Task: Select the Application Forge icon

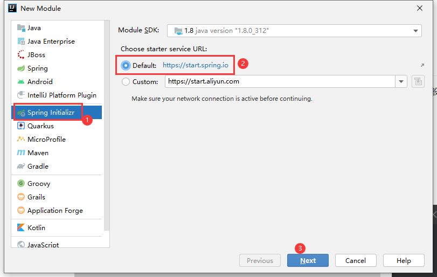Action: pyautogui.click(x=21, y=210)
